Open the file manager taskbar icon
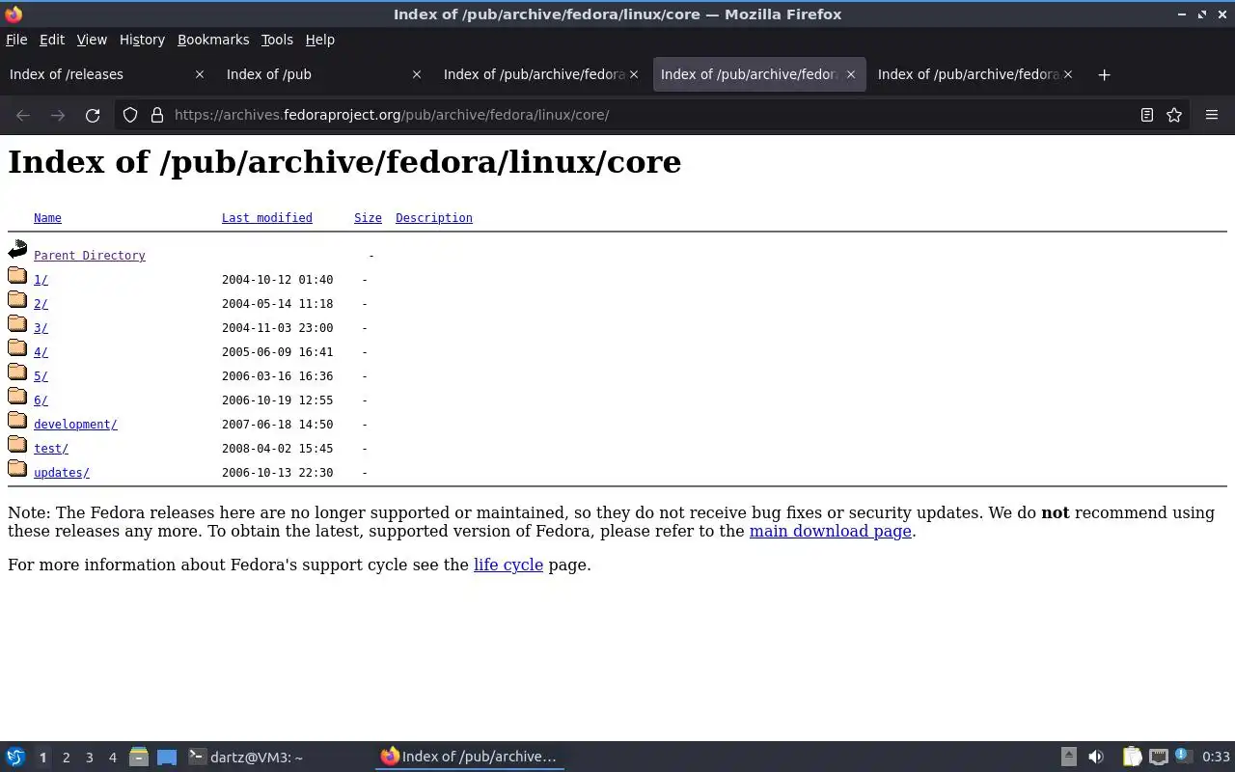The height and width of the screenshot is (772, 1235). click(x=138, y=758)
